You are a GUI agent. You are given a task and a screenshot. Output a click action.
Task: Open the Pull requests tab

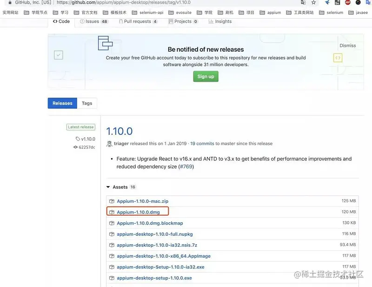[x=138, y=21]
